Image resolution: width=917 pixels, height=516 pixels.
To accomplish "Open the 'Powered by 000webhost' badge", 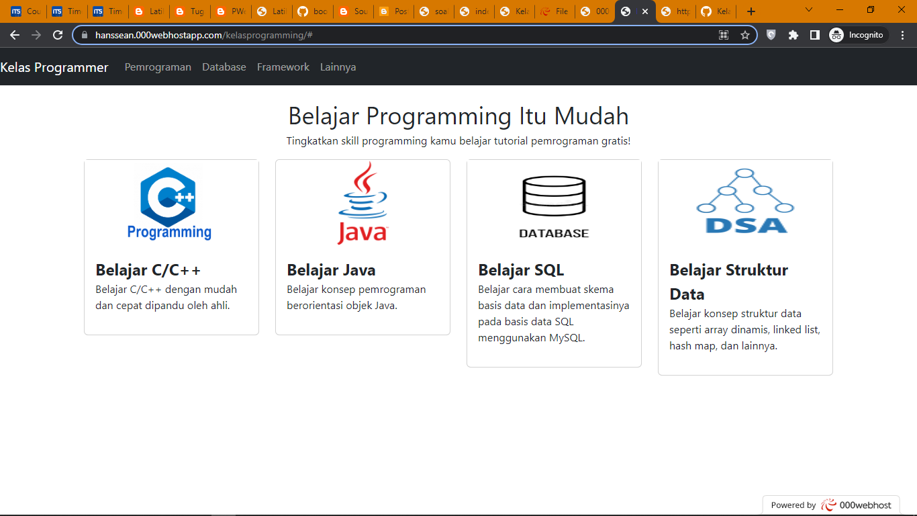I will coord(831,505).
